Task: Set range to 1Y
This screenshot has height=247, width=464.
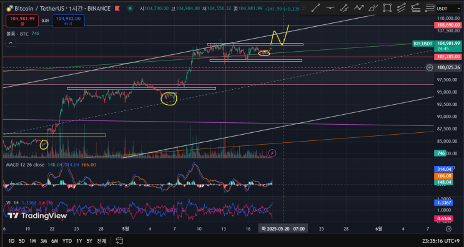Action: point(79,241)
